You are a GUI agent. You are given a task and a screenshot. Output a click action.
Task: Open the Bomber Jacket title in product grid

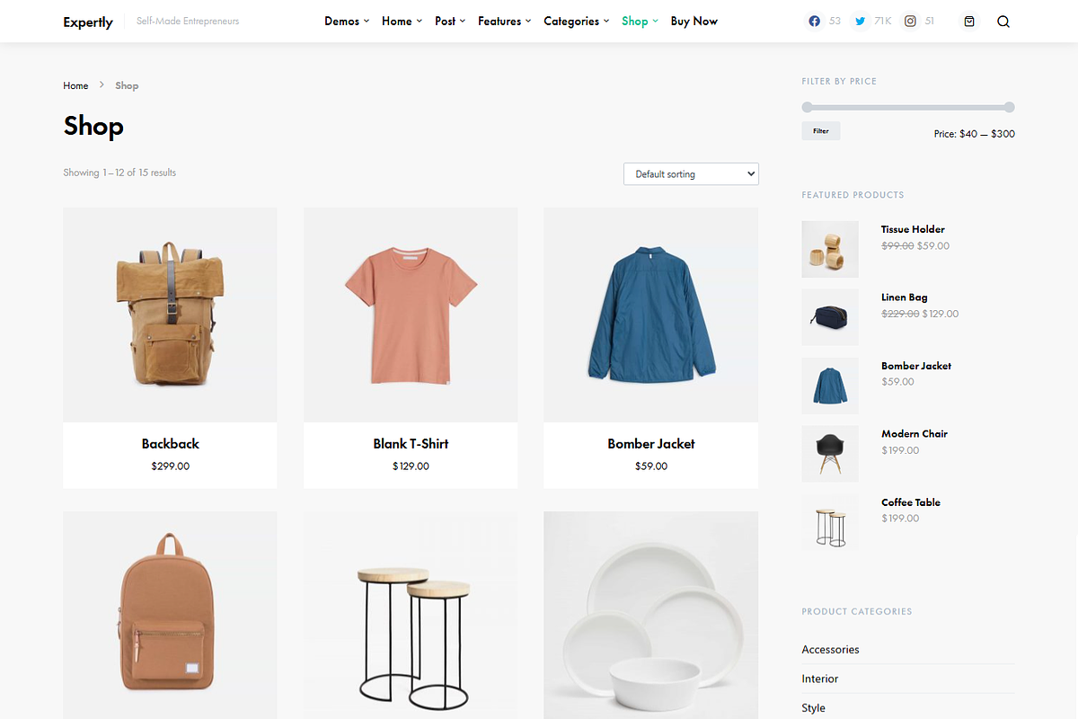pos(651,443)
